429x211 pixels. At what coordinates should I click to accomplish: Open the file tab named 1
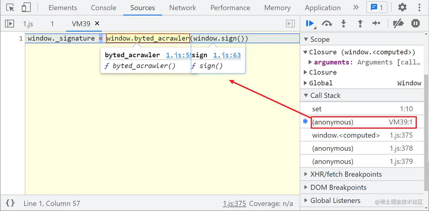(x=52, y=24)
